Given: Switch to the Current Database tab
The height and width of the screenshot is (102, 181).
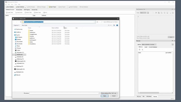Looking at the screenshot, I should [153, 47].
